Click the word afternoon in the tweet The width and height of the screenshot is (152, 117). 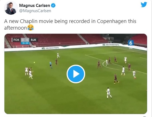tap(15, 28)
